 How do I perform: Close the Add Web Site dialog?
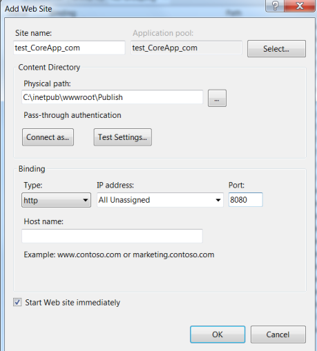(x=300, y=6)
